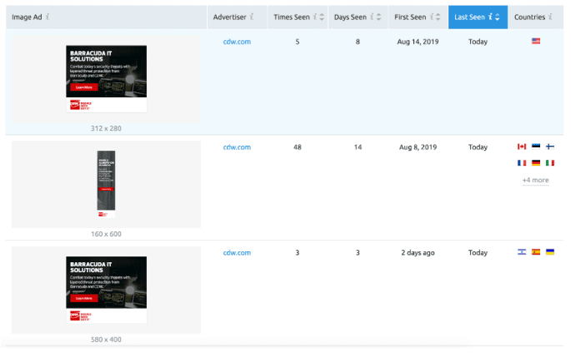Open the 160 x 600 skyscraper ad thumbnail
The height and width of the screenshot is (353, 571).
click(106, 184)
